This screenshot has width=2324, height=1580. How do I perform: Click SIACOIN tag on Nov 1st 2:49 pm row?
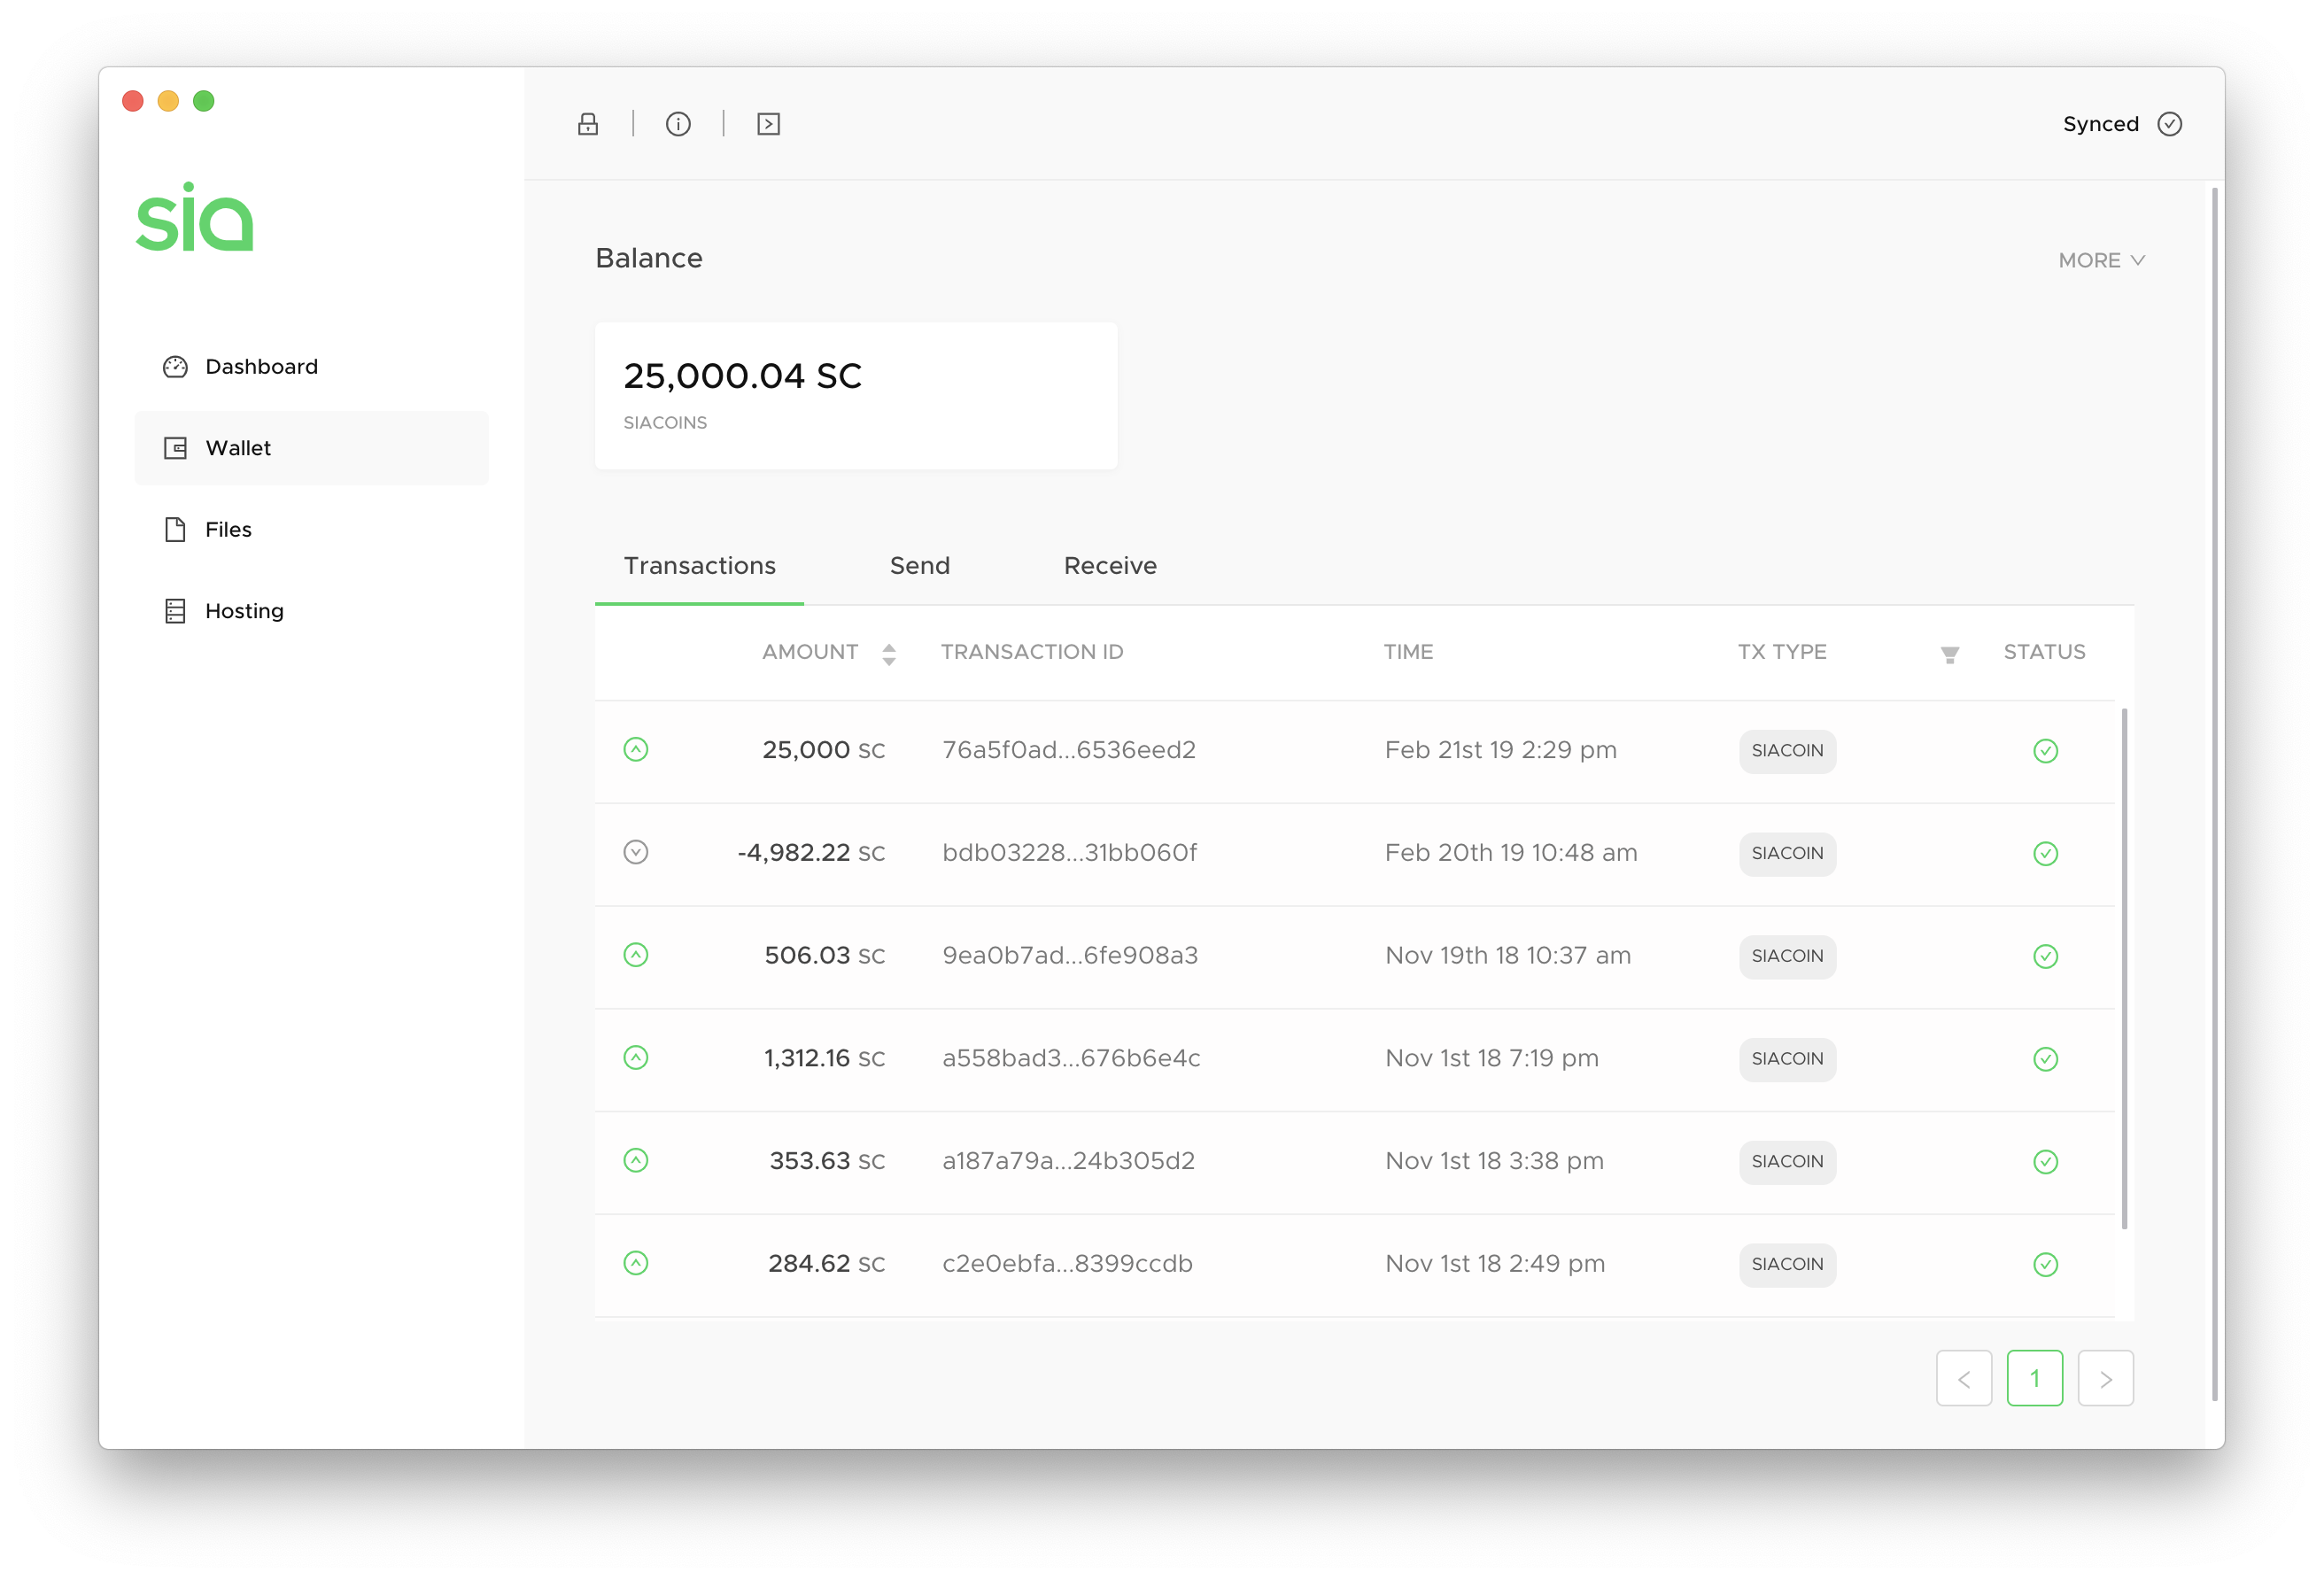point(1787,1265)
